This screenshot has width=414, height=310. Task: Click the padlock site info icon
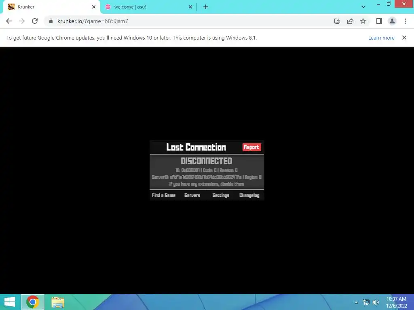(51, 21)
